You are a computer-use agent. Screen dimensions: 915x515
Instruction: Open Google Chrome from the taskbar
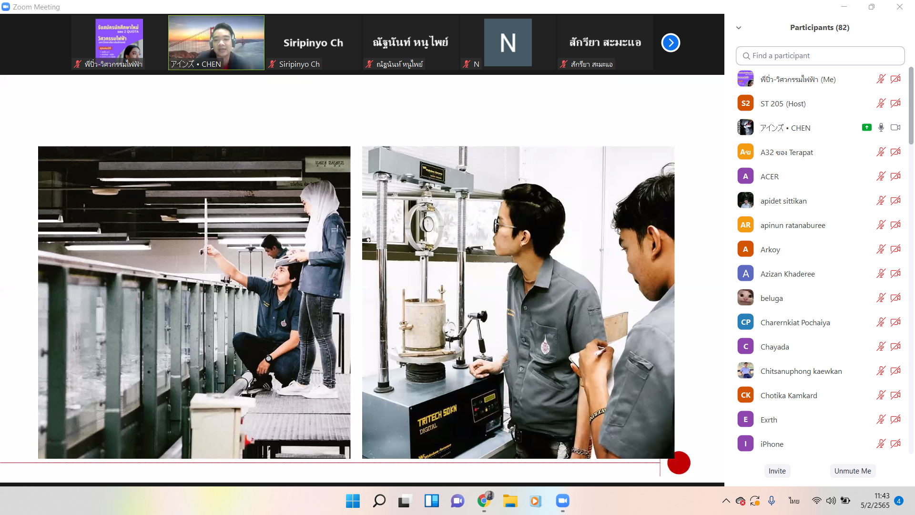pos(484,501)
